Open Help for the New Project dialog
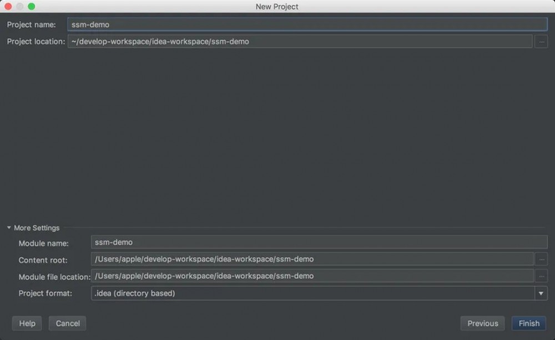This screenshot has height=340, width=555. click(x=27, y=323)
